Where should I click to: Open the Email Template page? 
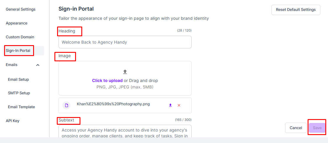[21, 107]
